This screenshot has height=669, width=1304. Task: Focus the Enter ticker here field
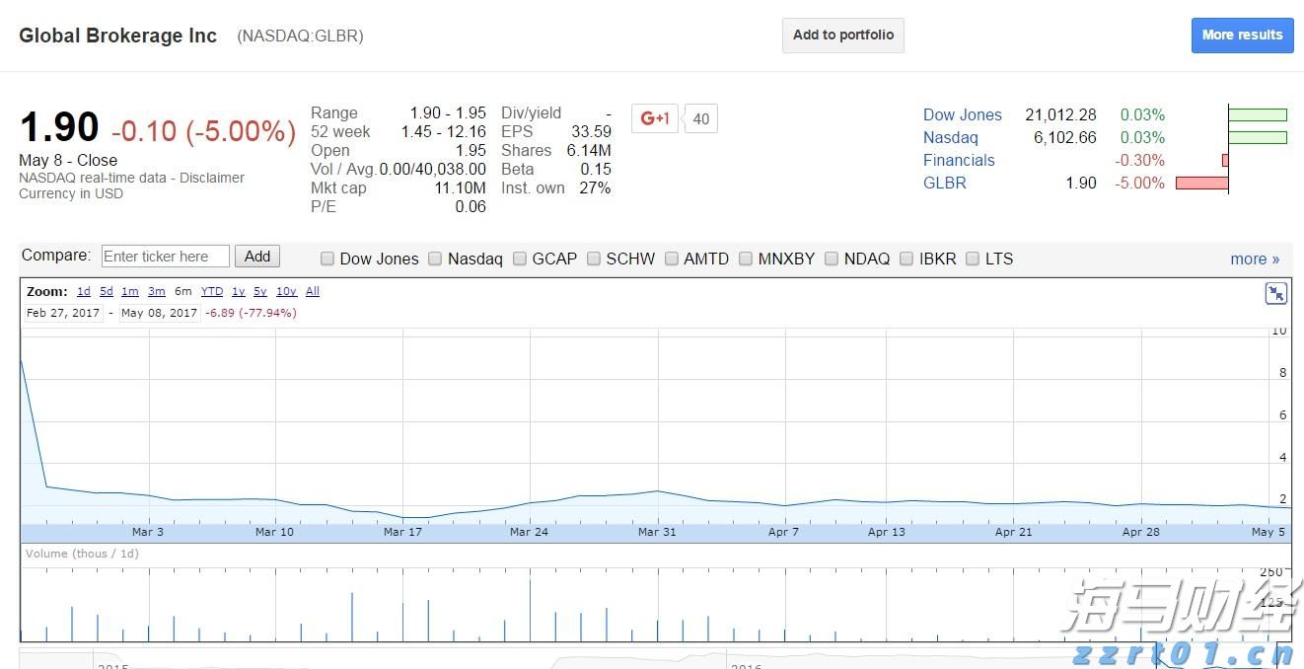(165, 257)
